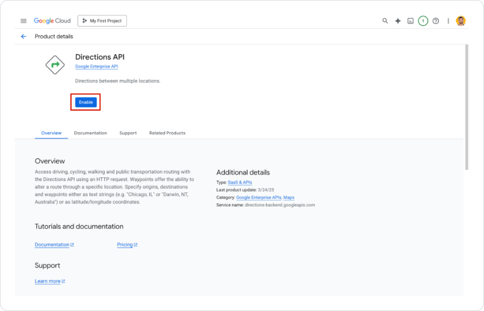This screenshot has height=311, width=484.
Task: Open the My First Project selector
Action: point(102,21)
